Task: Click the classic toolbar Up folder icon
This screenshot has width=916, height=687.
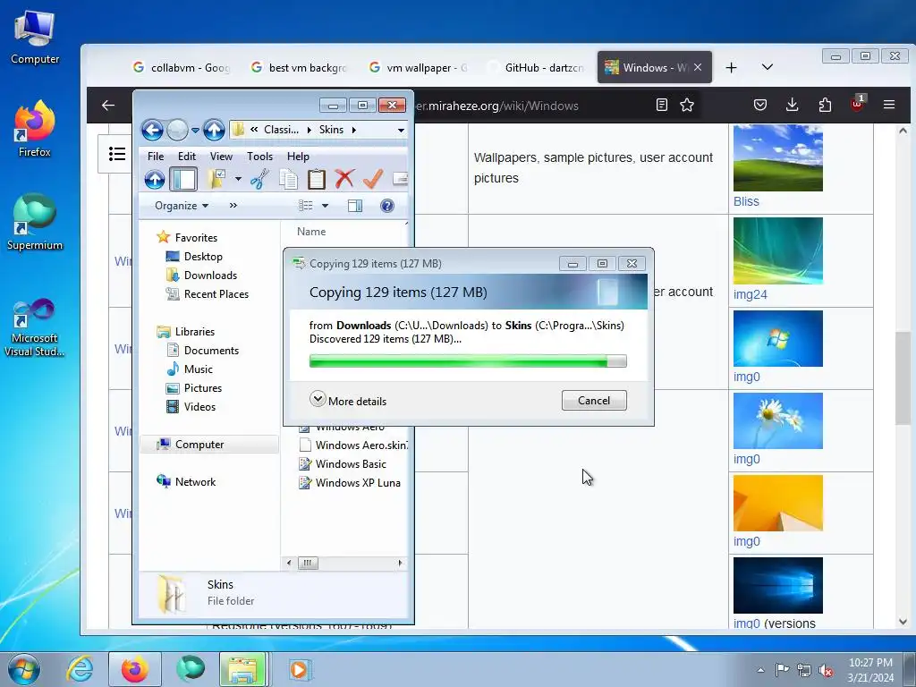Action: tap(155, 179)
